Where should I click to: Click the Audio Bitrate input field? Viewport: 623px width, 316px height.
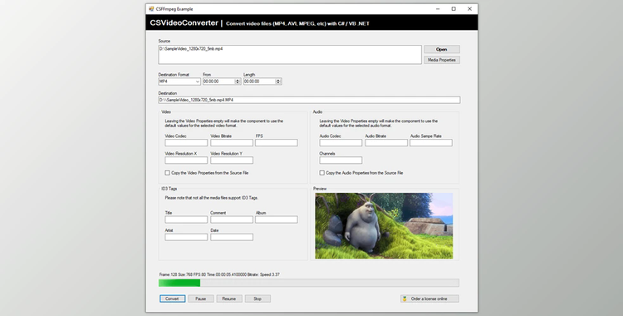[x=386, y=142]
